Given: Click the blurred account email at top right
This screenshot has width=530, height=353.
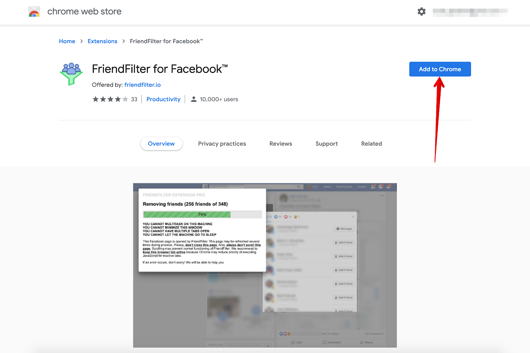Looking at the screenshot, I should click(470, 12).
